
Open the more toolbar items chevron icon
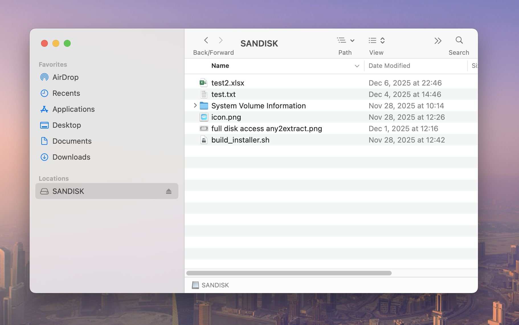(438, 41)
